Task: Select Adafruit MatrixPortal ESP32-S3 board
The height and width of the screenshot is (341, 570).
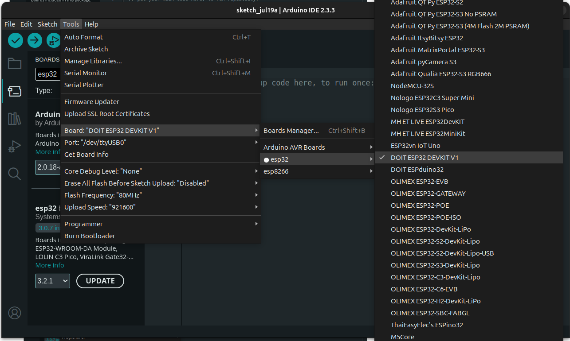Action: (x=468, y=50)
